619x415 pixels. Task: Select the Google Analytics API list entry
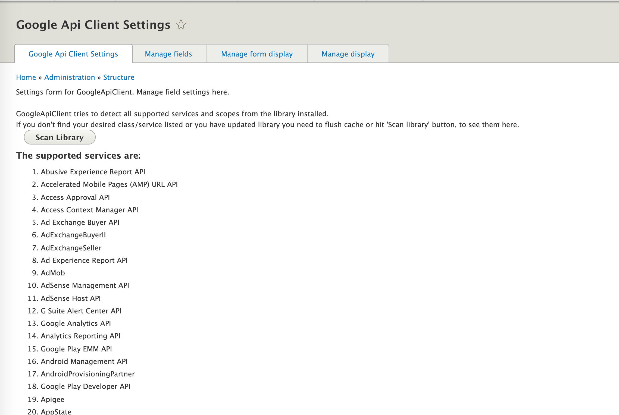click(x=76, y=323)
